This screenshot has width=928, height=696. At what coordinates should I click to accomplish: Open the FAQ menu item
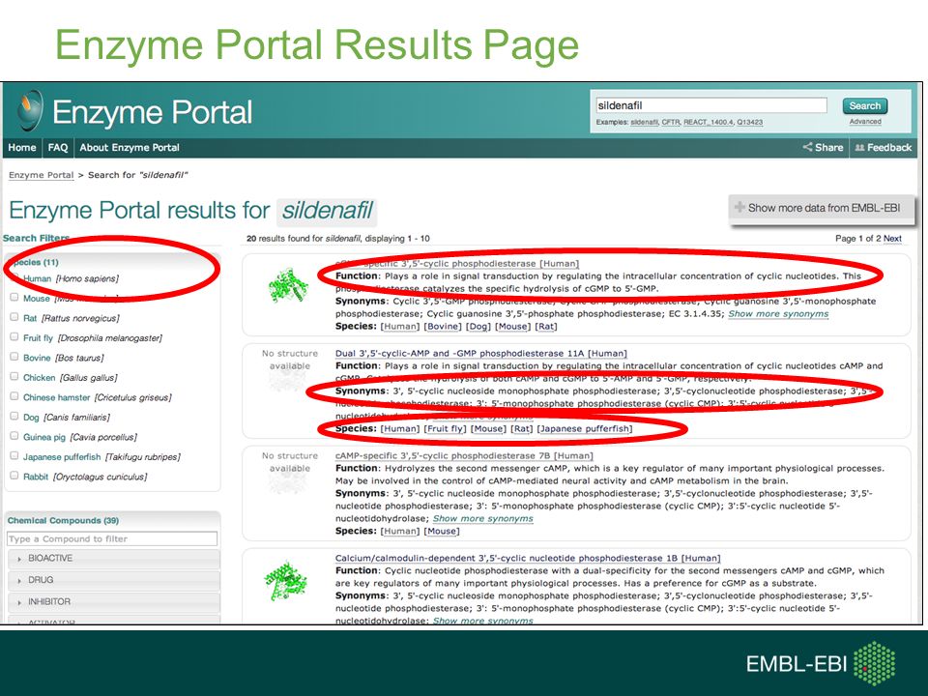click(57, 147)
